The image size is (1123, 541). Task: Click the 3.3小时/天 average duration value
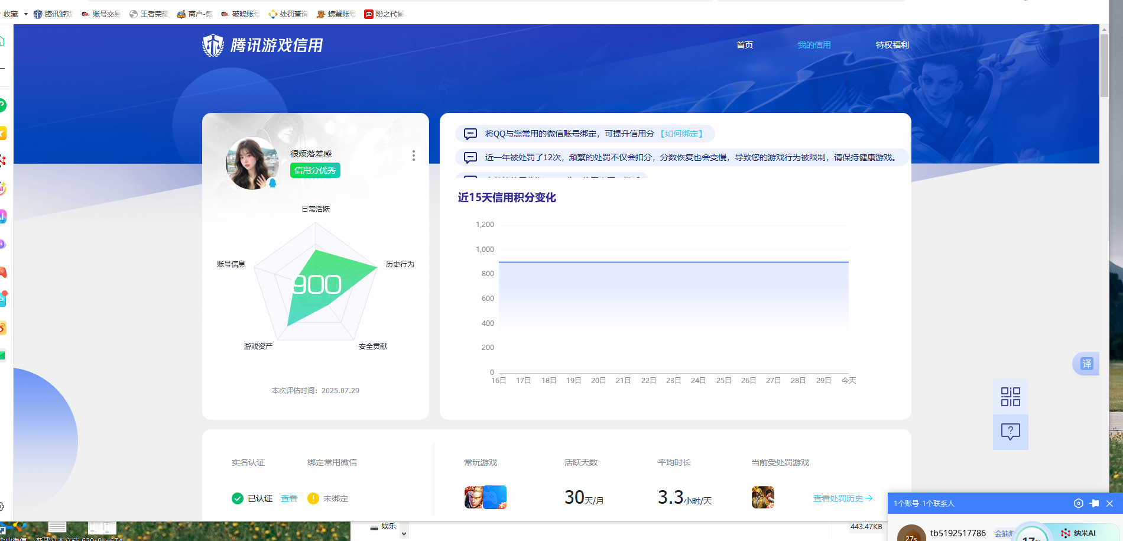point(684,498)
